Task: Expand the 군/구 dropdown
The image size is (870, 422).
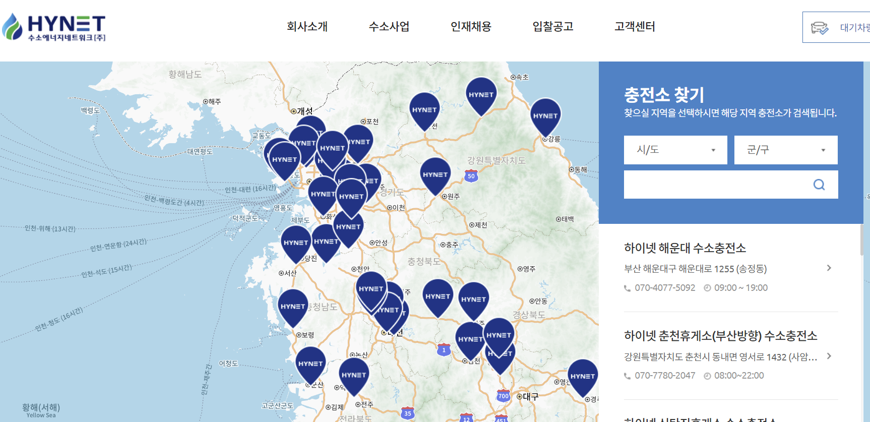Action: click(x=786, y=150)
